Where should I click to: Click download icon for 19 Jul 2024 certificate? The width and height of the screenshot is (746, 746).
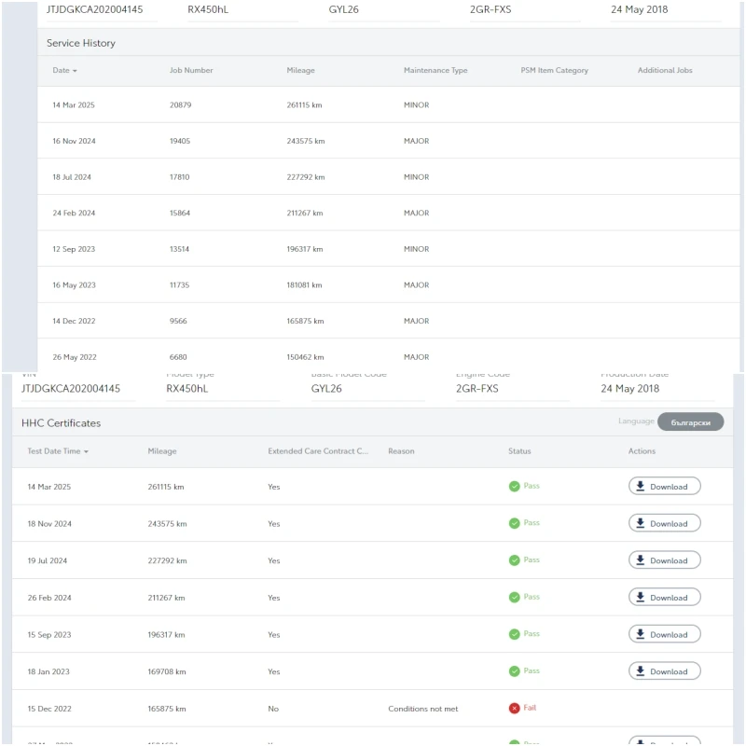[641, 560]
